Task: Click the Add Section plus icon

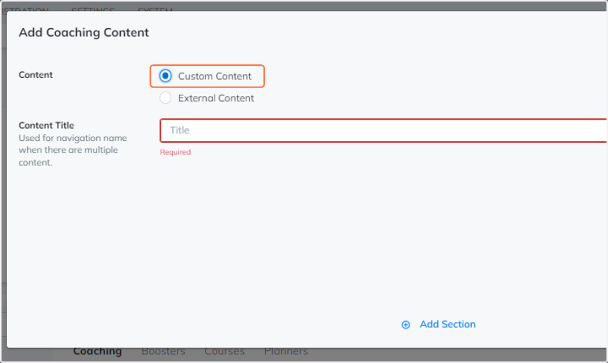Action: pyautogui.click(x=406, y=325)
